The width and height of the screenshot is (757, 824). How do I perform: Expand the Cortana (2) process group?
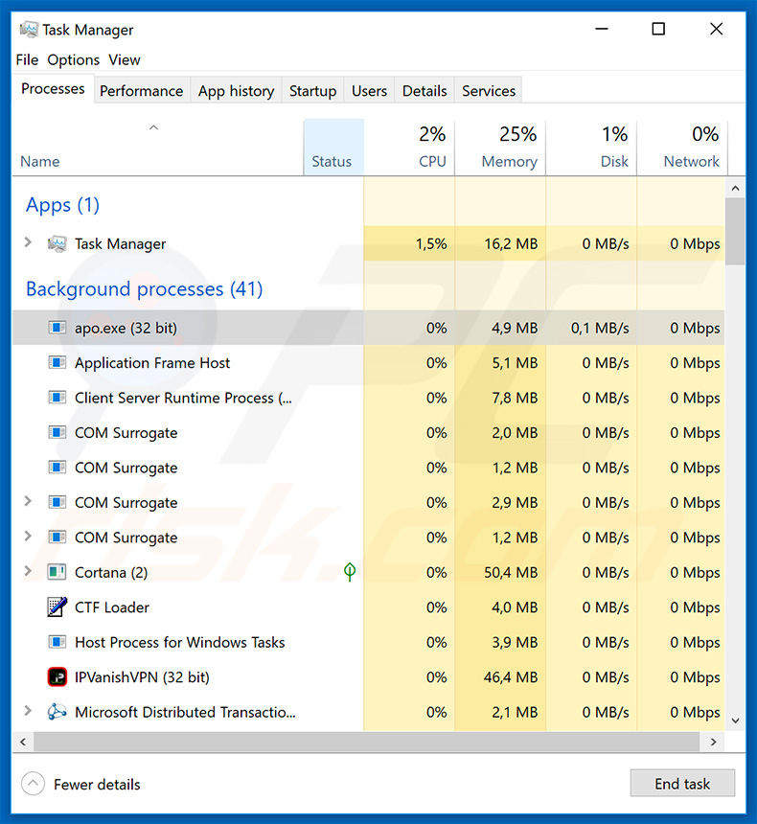point(28,571)
